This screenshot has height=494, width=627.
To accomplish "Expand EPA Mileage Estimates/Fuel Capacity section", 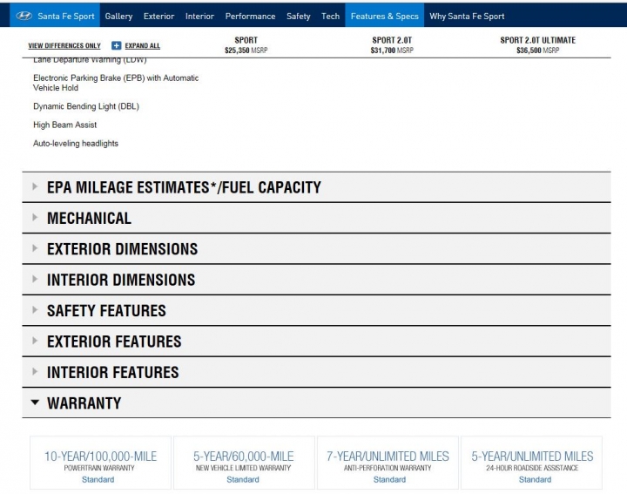I will tap(316, 187).
